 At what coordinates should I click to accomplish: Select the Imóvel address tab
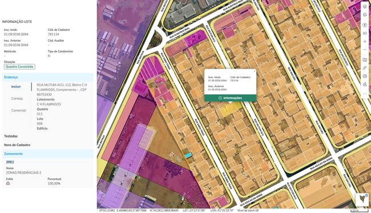pos(16,87)
